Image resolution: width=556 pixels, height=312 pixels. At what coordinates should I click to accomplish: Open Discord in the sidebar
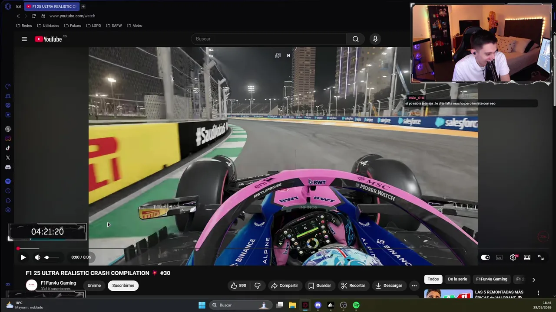(x=8, y=167)
